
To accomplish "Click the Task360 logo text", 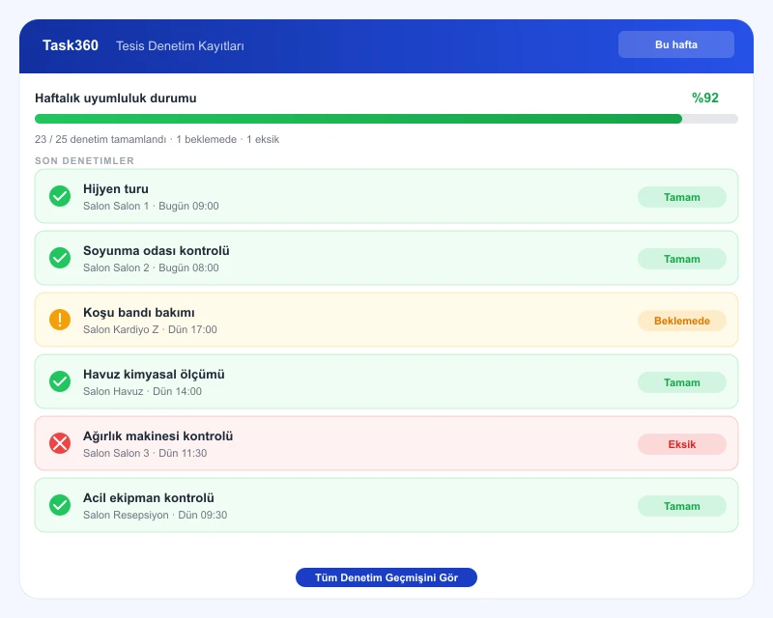I will [71, 45].
